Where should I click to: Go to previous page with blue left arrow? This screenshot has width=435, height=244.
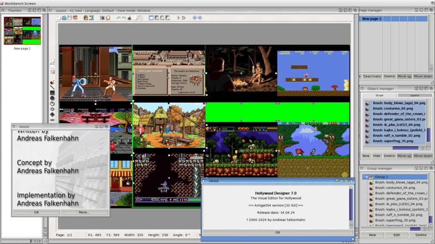point(195,18)
